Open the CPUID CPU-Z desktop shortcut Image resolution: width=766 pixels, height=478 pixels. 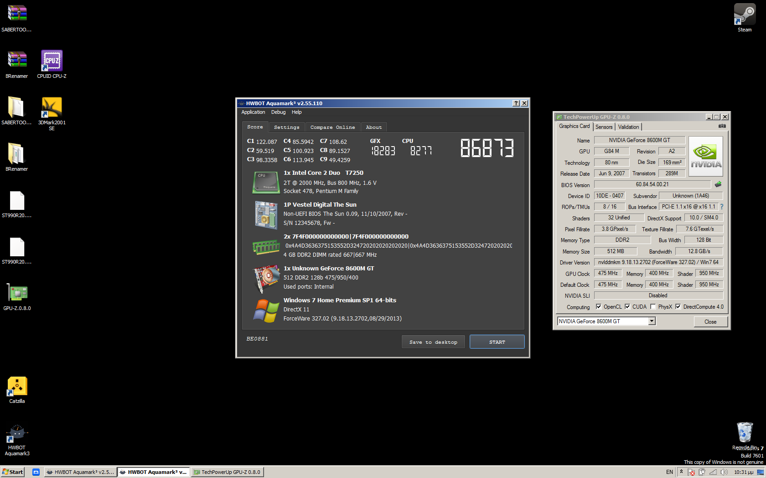tap(52, 64)
